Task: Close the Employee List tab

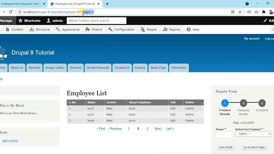Action: pos(98,4)
